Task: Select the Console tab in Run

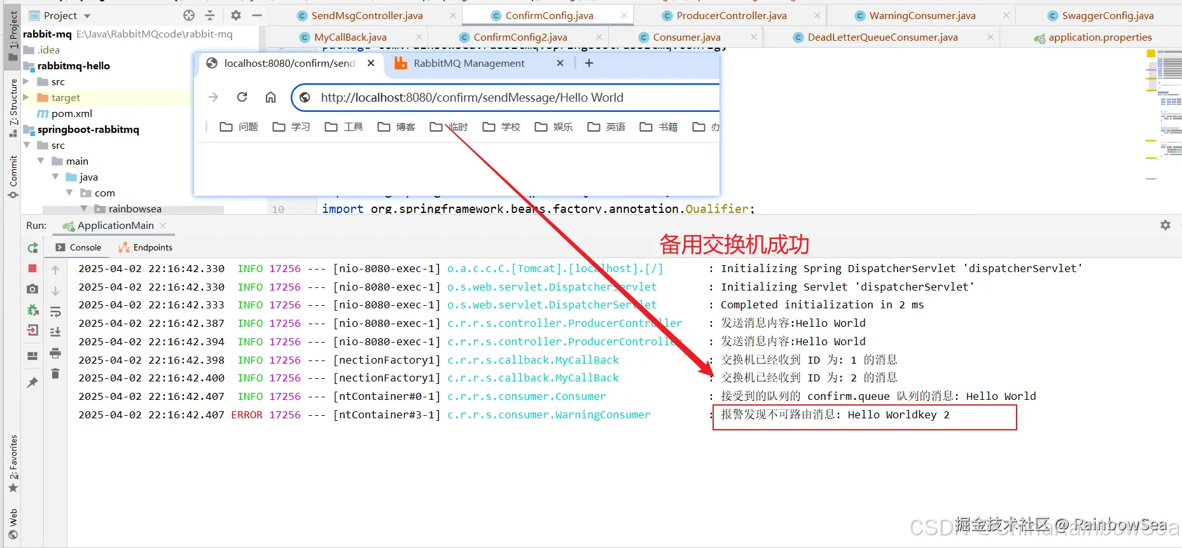Action: [78, 247]
